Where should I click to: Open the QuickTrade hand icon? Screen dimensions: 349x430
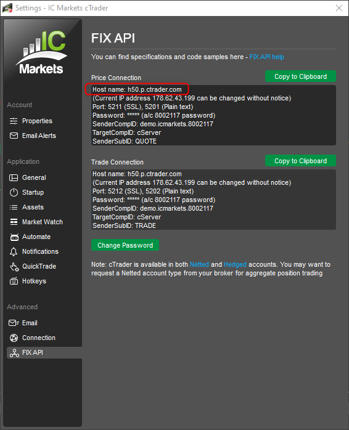pos(14,267)
